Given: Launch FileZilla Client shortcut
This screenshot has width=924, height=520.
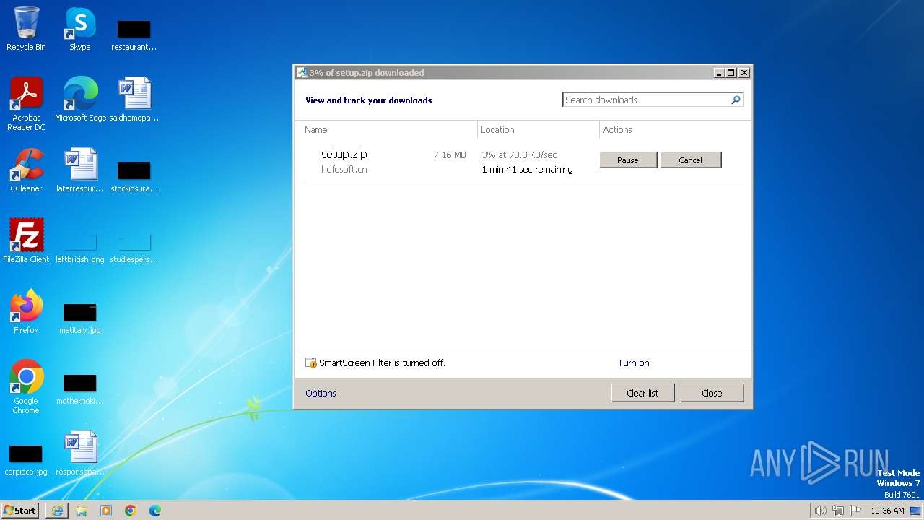Looking at the screenshot, I should [26, 240].
